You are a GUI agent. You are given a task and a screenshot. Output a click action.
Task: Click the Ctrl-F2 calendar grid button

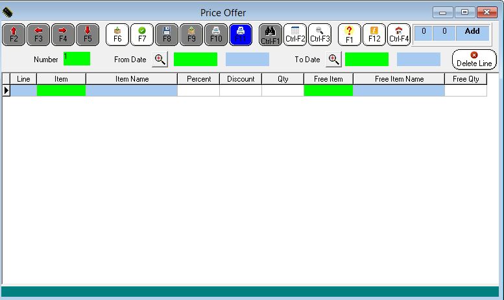295,34
